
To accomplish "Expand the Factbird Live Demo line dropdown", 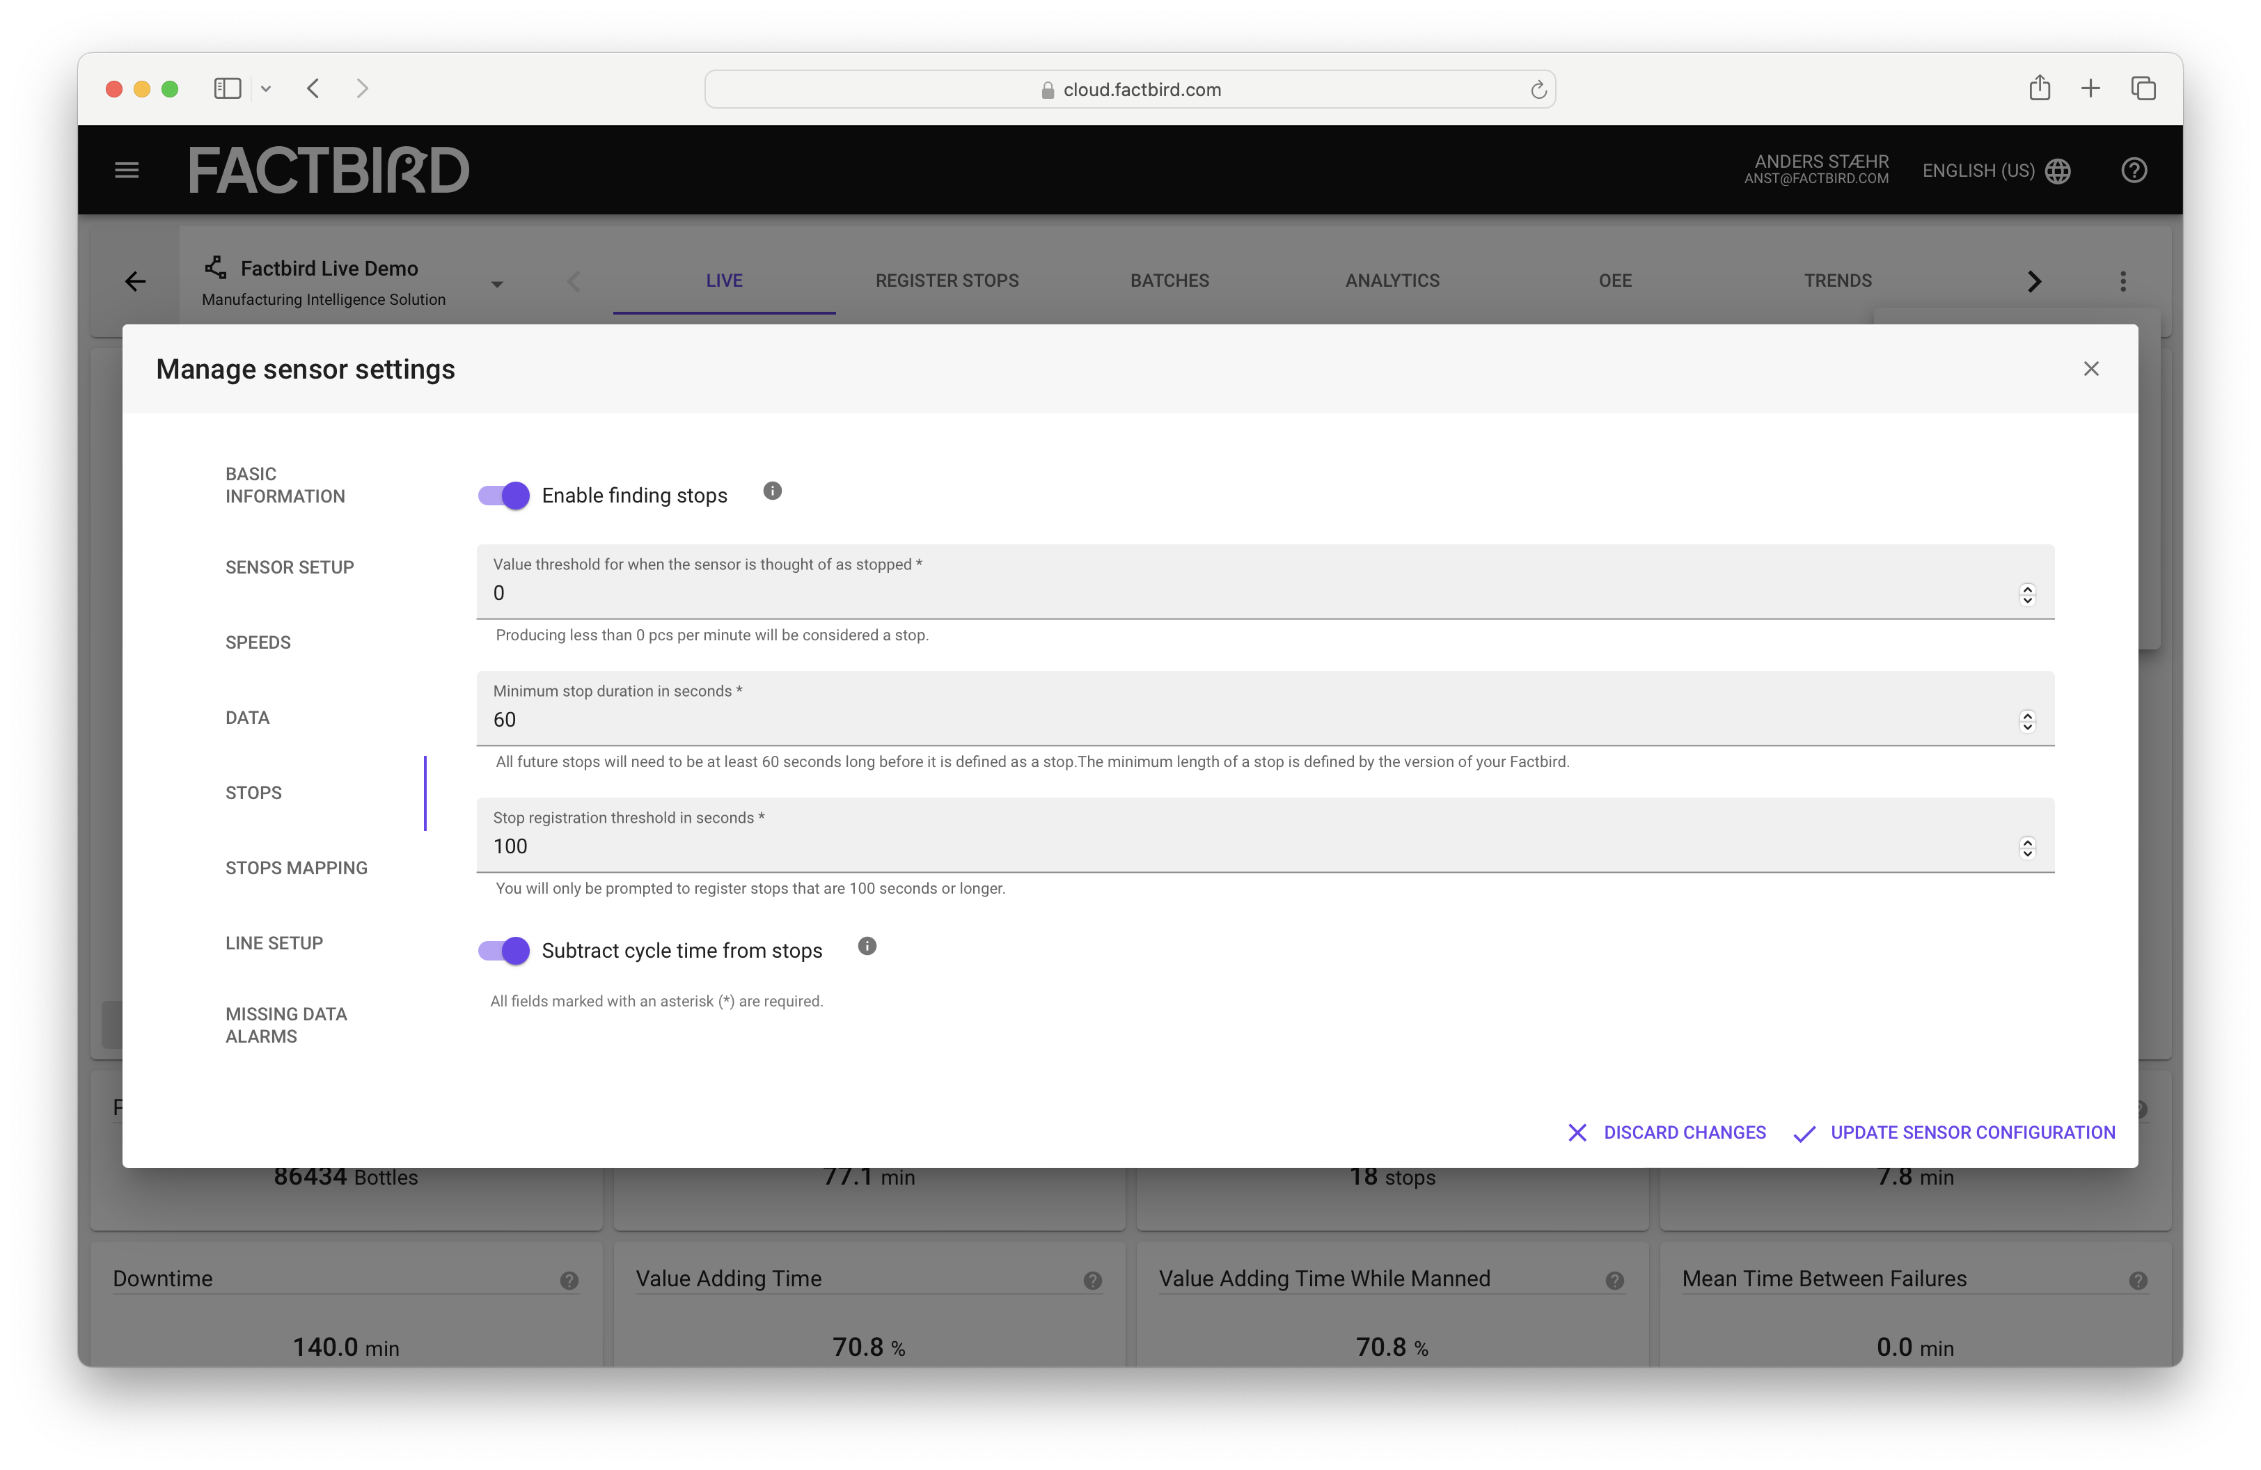I will click(497, 285).
